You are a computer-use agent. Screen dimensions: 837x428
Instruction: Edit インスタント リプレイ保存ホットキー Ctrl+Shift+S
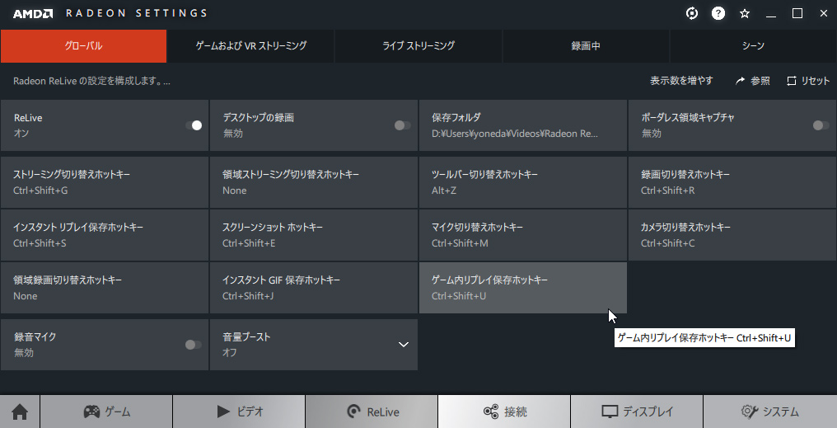click(105, 235)
